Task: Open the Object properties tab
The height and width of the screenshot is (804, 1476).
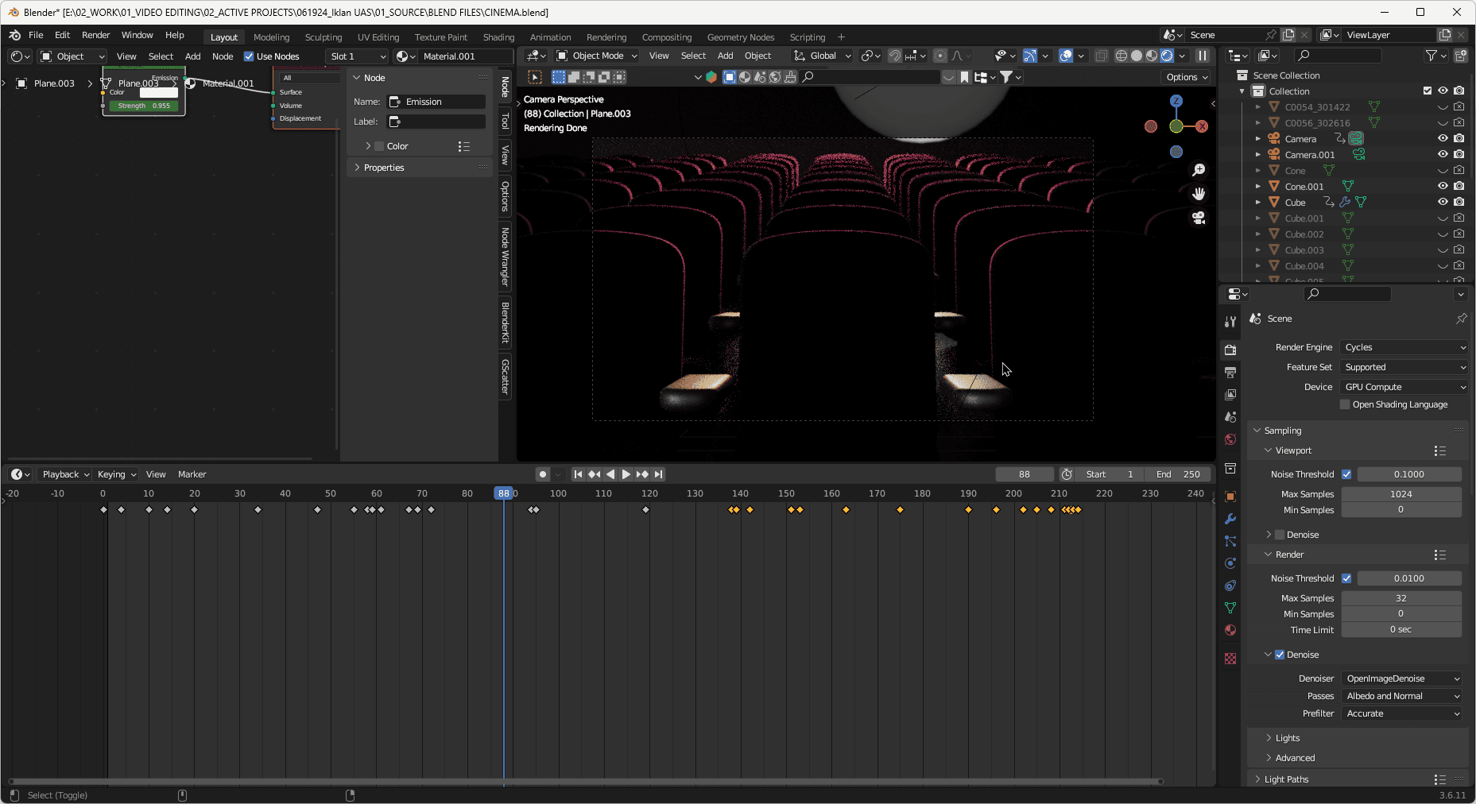Action: (x=1230, y=497)
